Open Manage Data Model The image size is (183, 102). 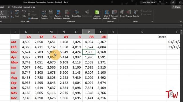[97, 14]
